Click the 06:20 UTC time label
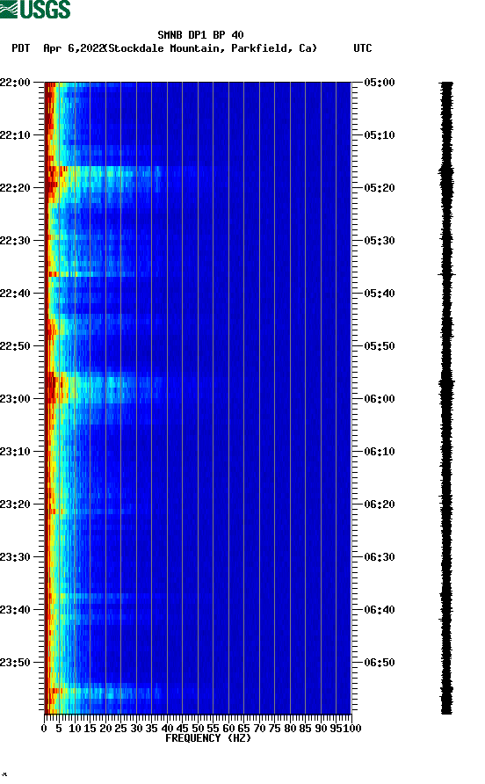This screenshot has height=784, width=485. pos(380,505)
